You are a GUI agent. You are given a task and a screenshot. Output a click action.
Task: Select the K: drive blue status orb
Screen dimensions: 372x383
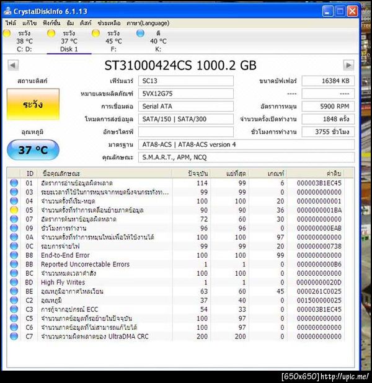tap(140, 33)
